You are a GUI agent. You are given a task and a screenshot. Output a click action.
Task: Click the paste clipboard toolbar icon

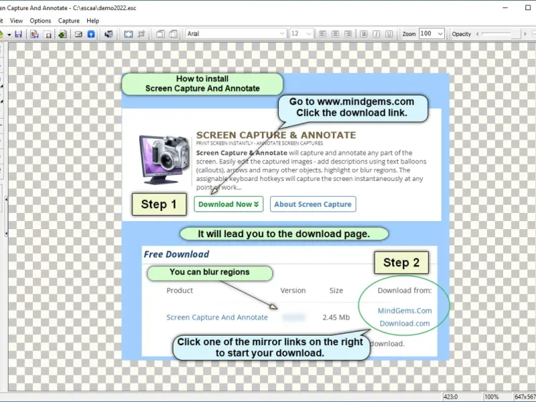pyautogui.click(x=48, y=34)
